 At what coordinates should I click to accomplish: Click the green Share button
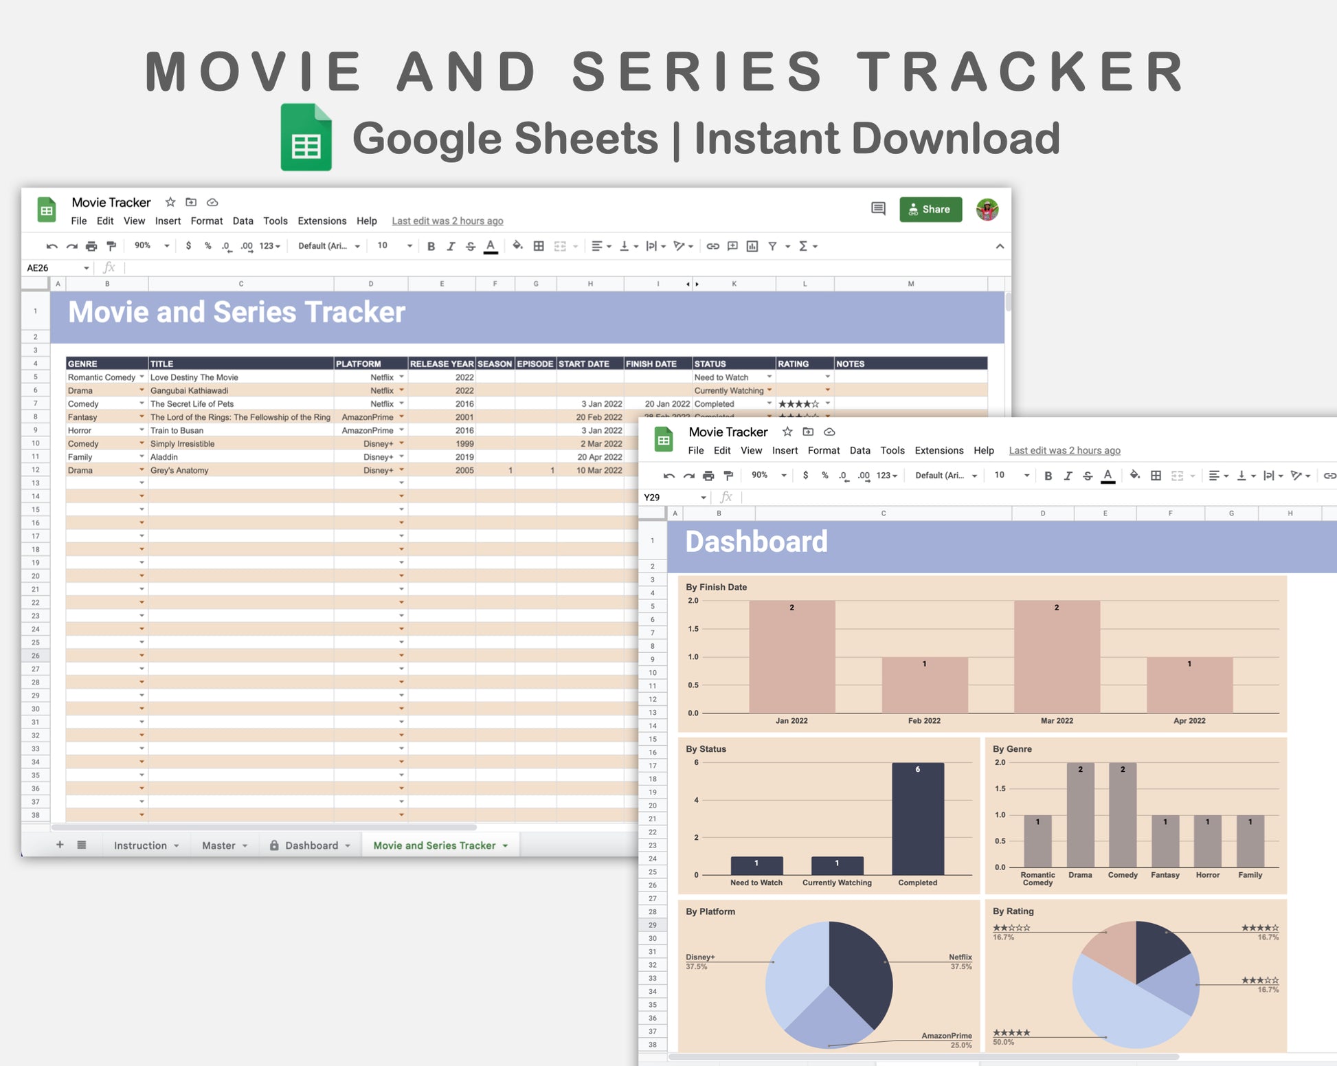tap(930, 209)
